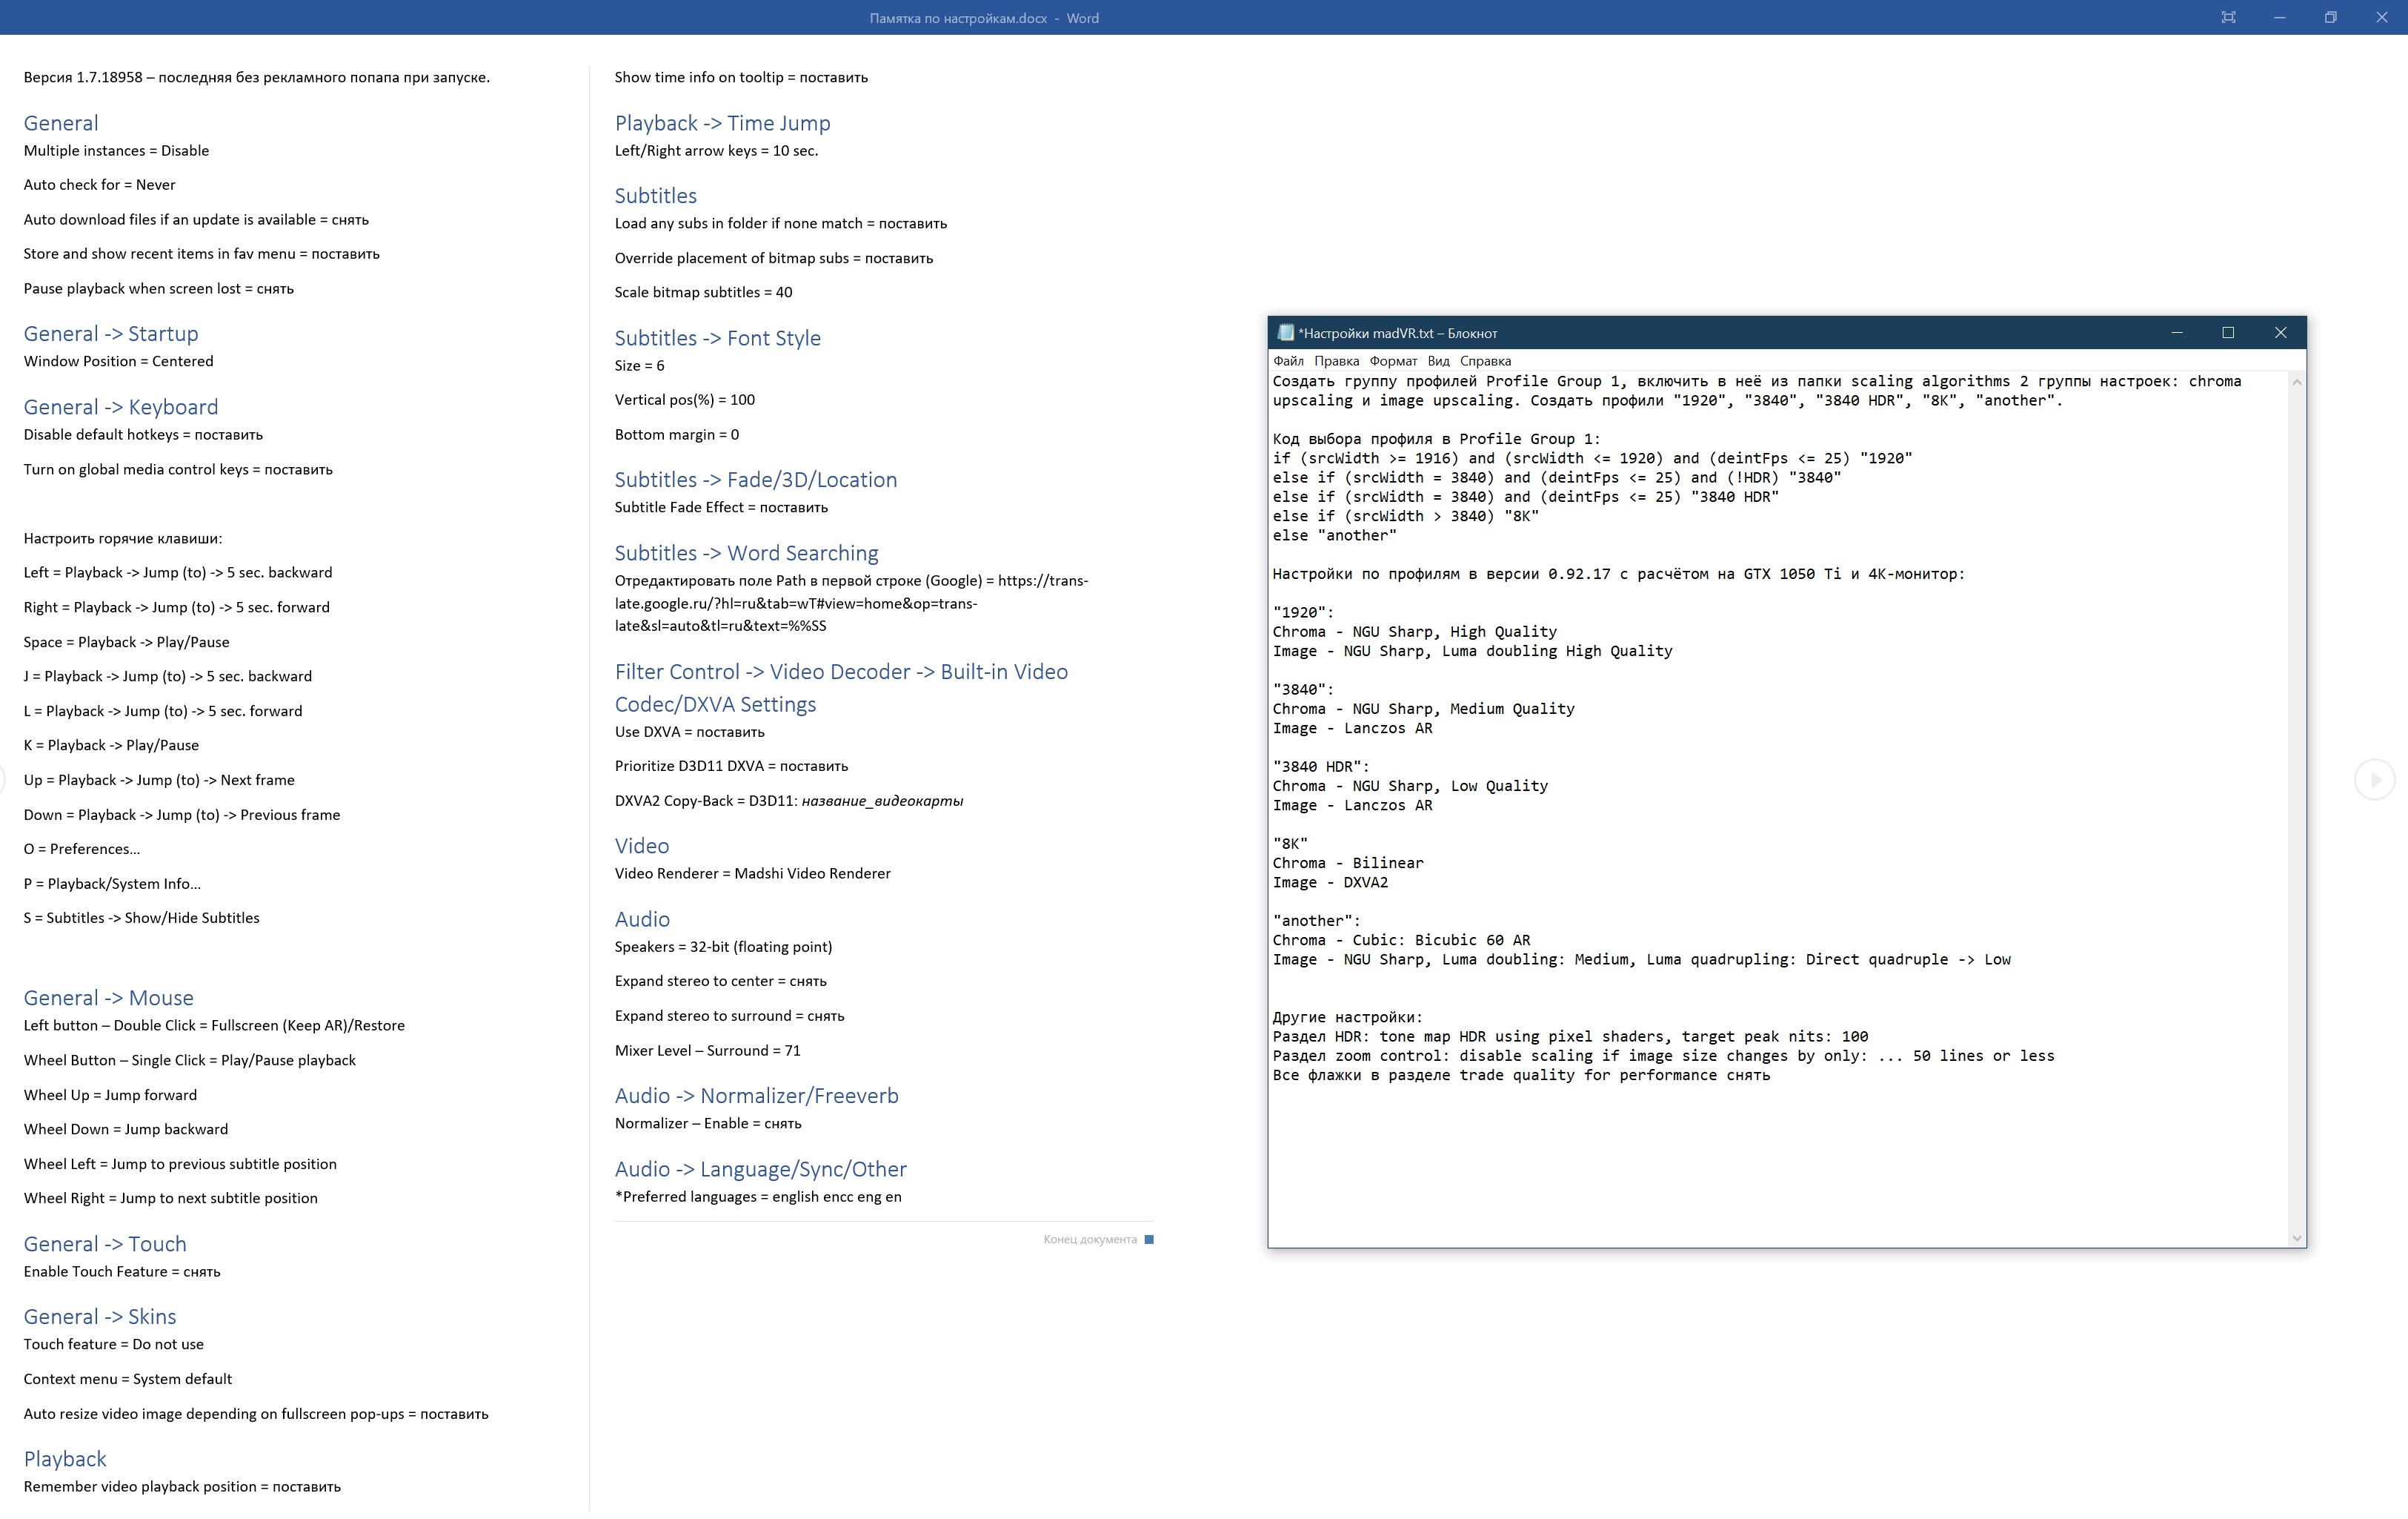The width and height of the screenshot is (2408, 1519).
Task: Open the Формат menu in Notepad
Action: 1393,361
